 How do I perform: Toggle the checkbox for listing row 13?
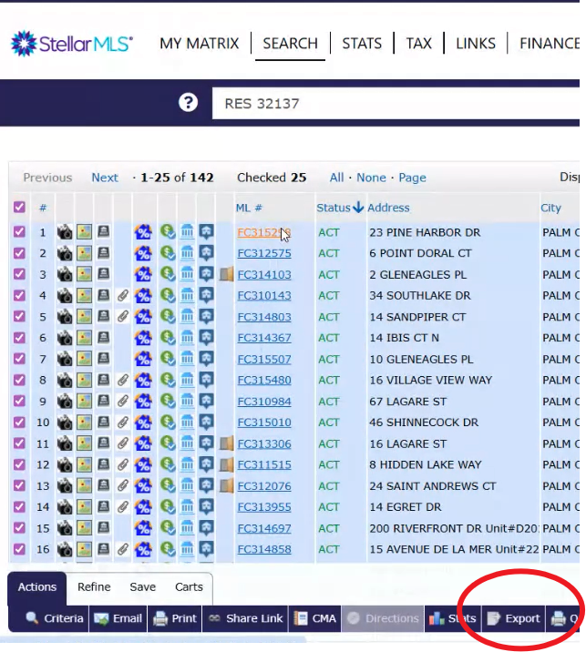19,485
